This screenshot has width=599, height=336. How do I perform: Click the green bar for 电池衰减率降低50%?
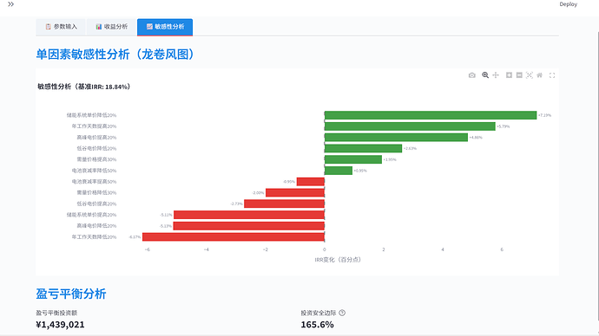click(x=339, y=171)
